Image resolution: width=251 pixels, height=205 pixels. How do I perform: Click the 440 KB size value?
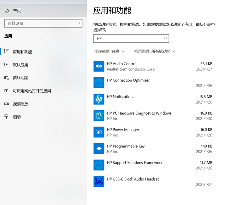(206, 146)
